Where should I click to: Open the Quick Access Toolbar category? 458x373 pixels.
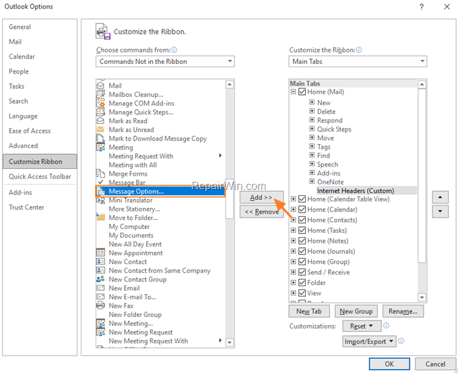pyautogui.click(x=40, y=176)
